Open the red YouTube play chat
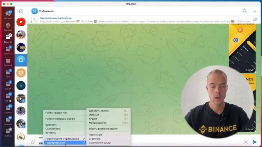Viewport: 262px width, 147px height. (21, 22)
